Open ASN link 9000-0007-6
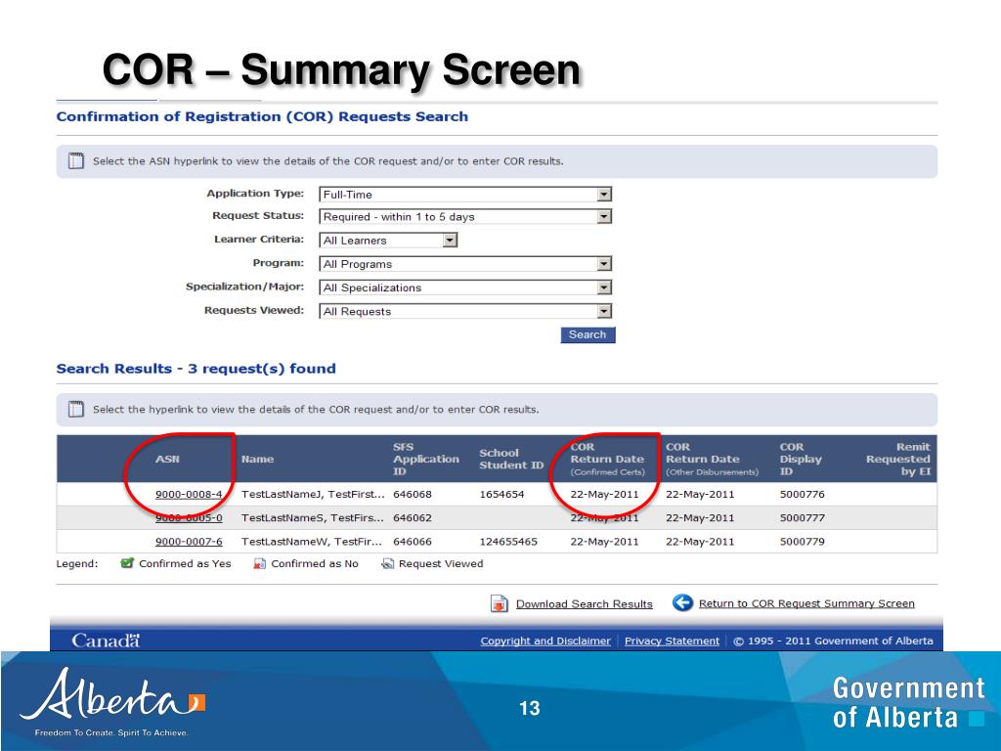 tap(189, 542)
